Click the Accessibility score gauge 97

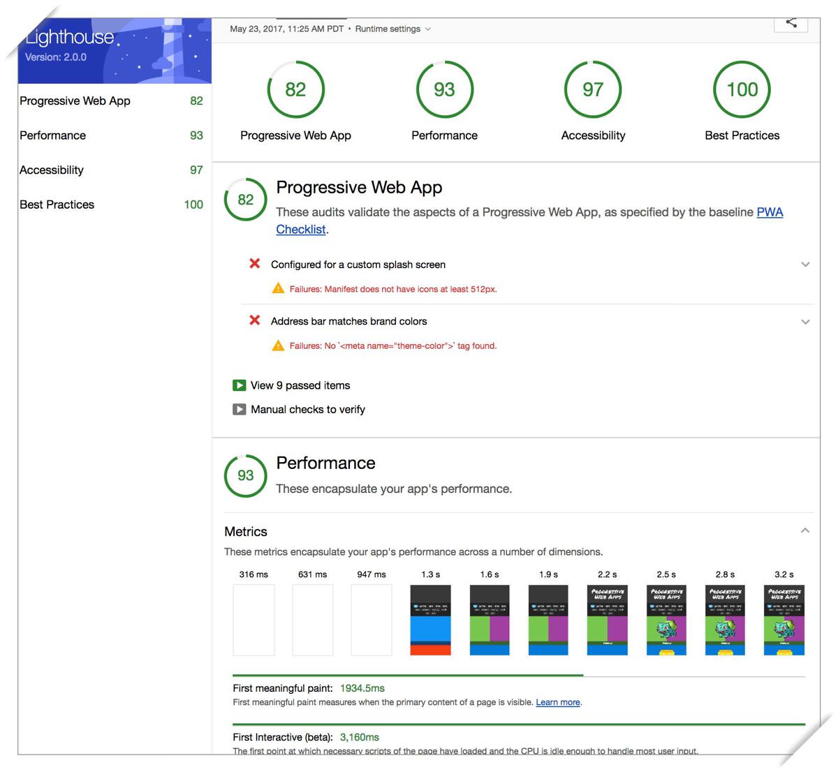pyautogui.click(x=593, y=89)
